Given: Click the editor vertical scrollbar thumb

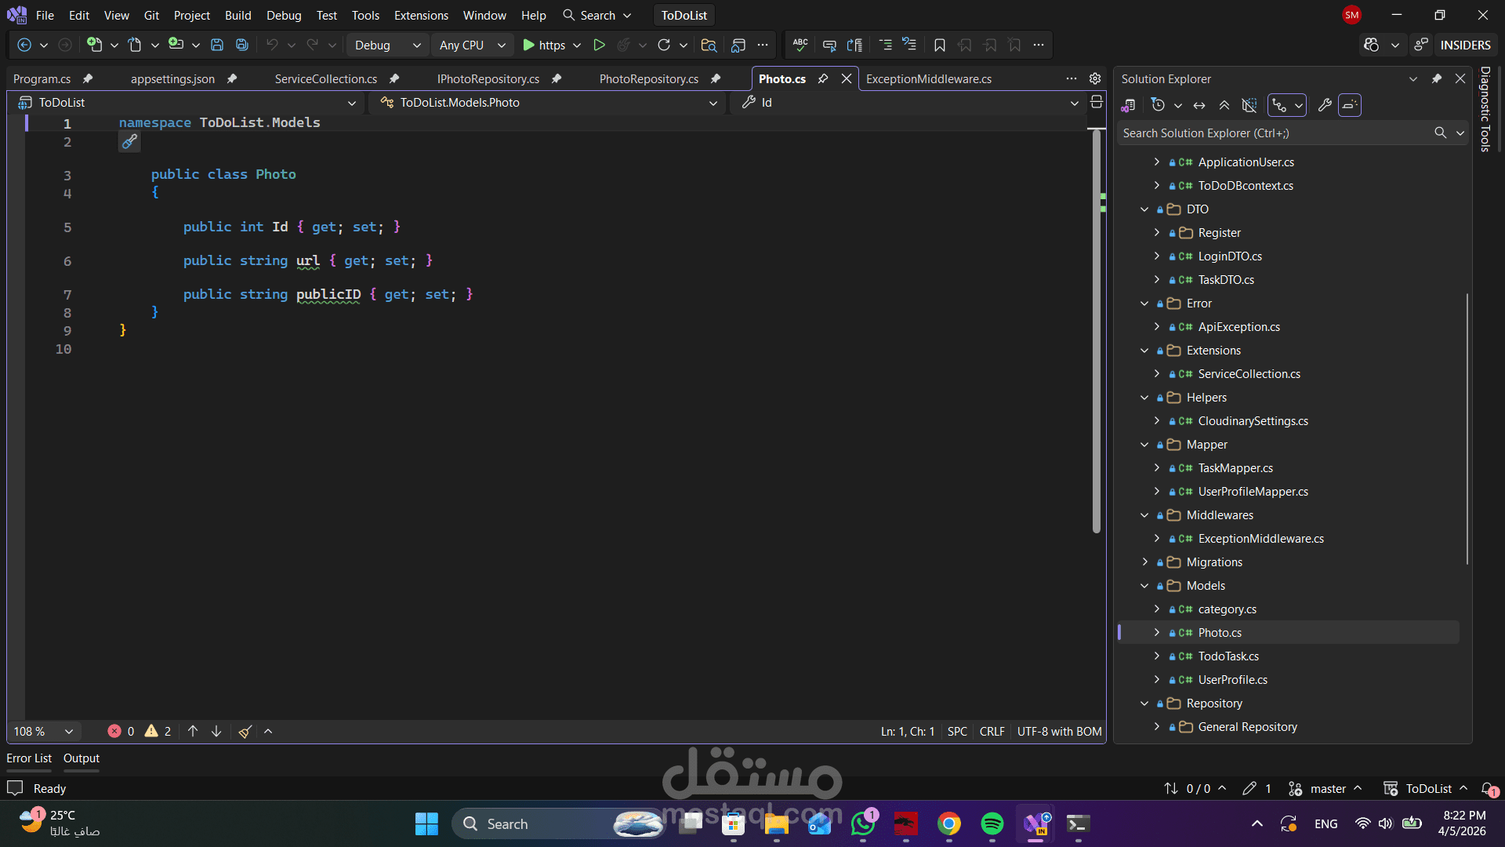Looking at the screenshot, I should click(x=1097, y=329).
